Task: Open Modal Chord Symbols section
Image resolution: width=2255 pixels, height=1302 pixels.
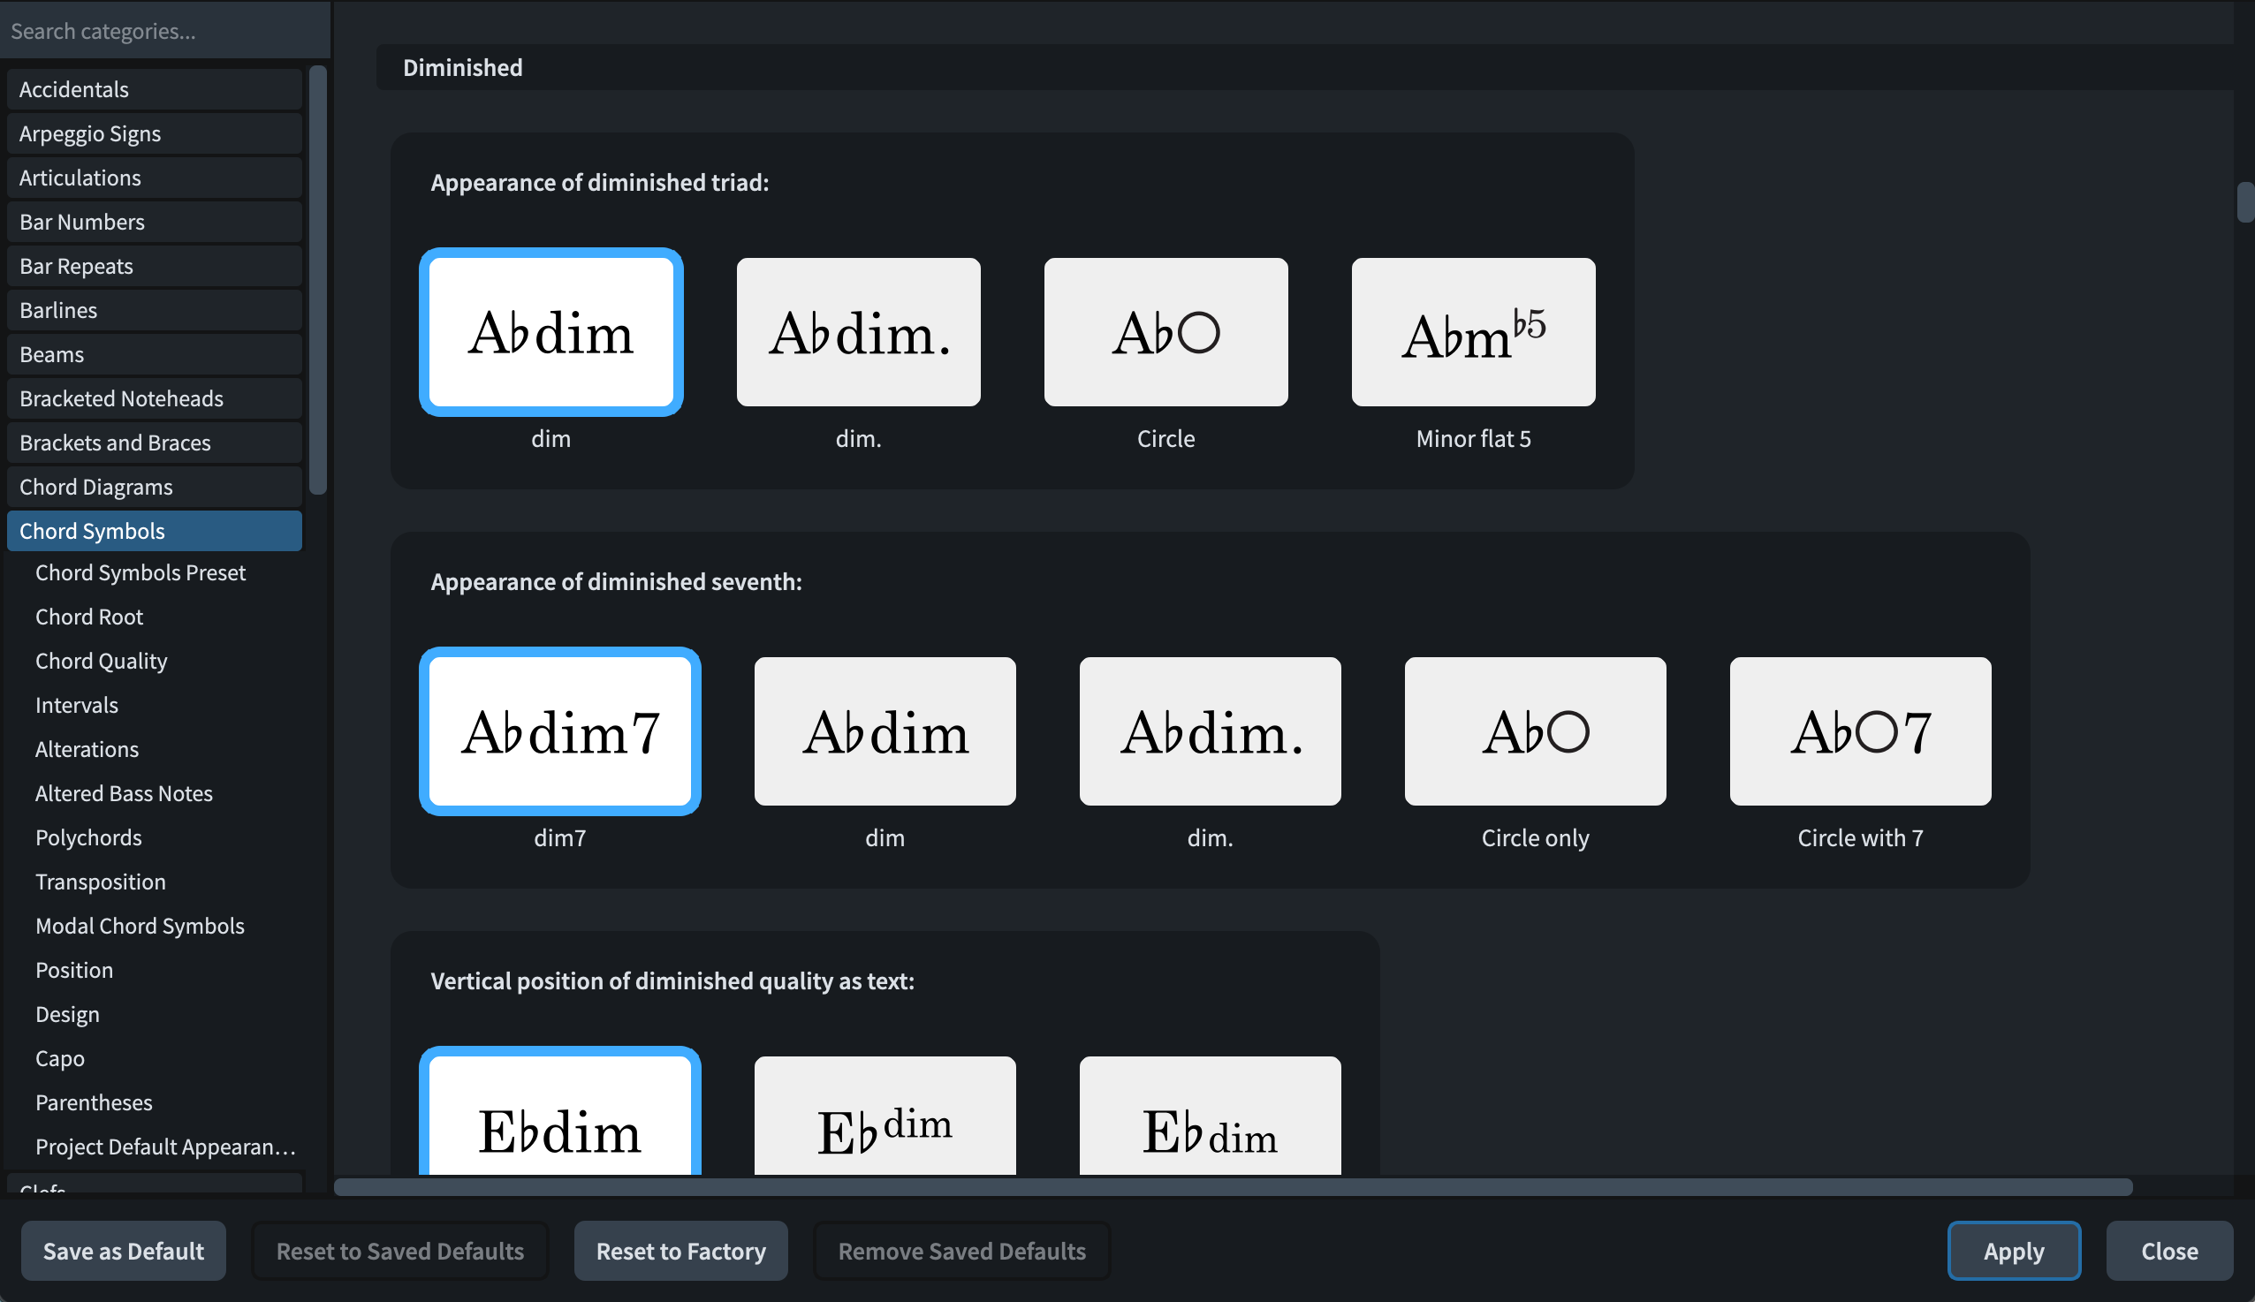Action: coord(140,926)
